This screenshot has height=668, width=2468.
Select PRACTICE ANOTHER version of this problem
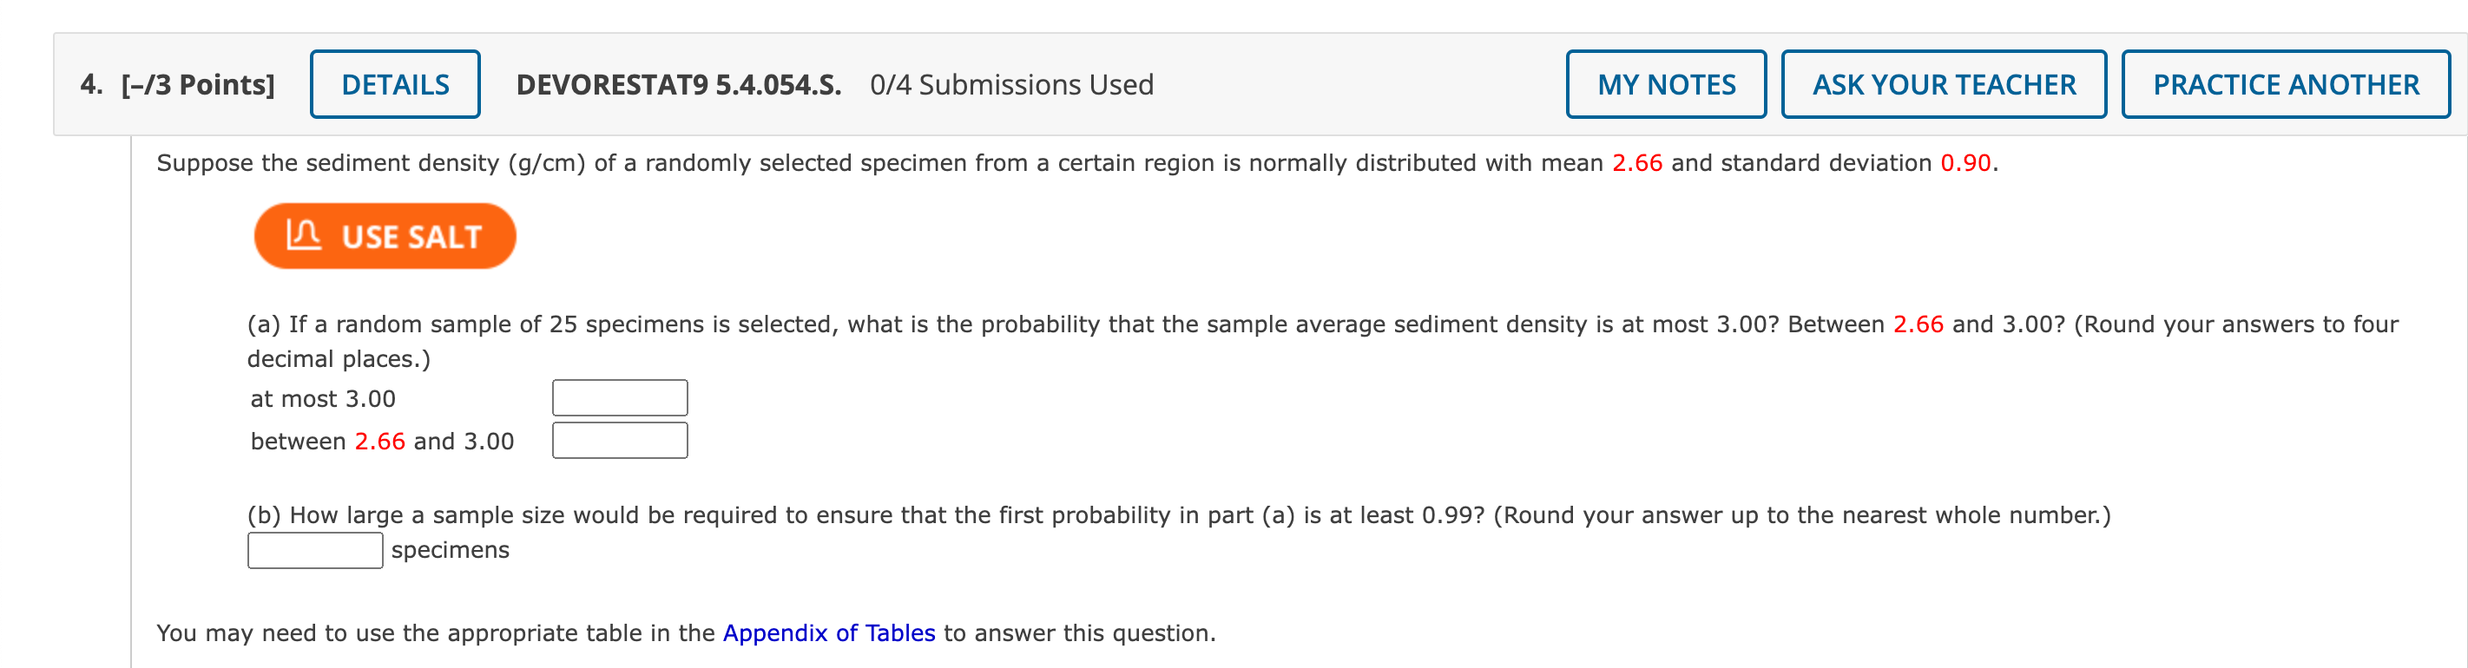click(2285, 84)
